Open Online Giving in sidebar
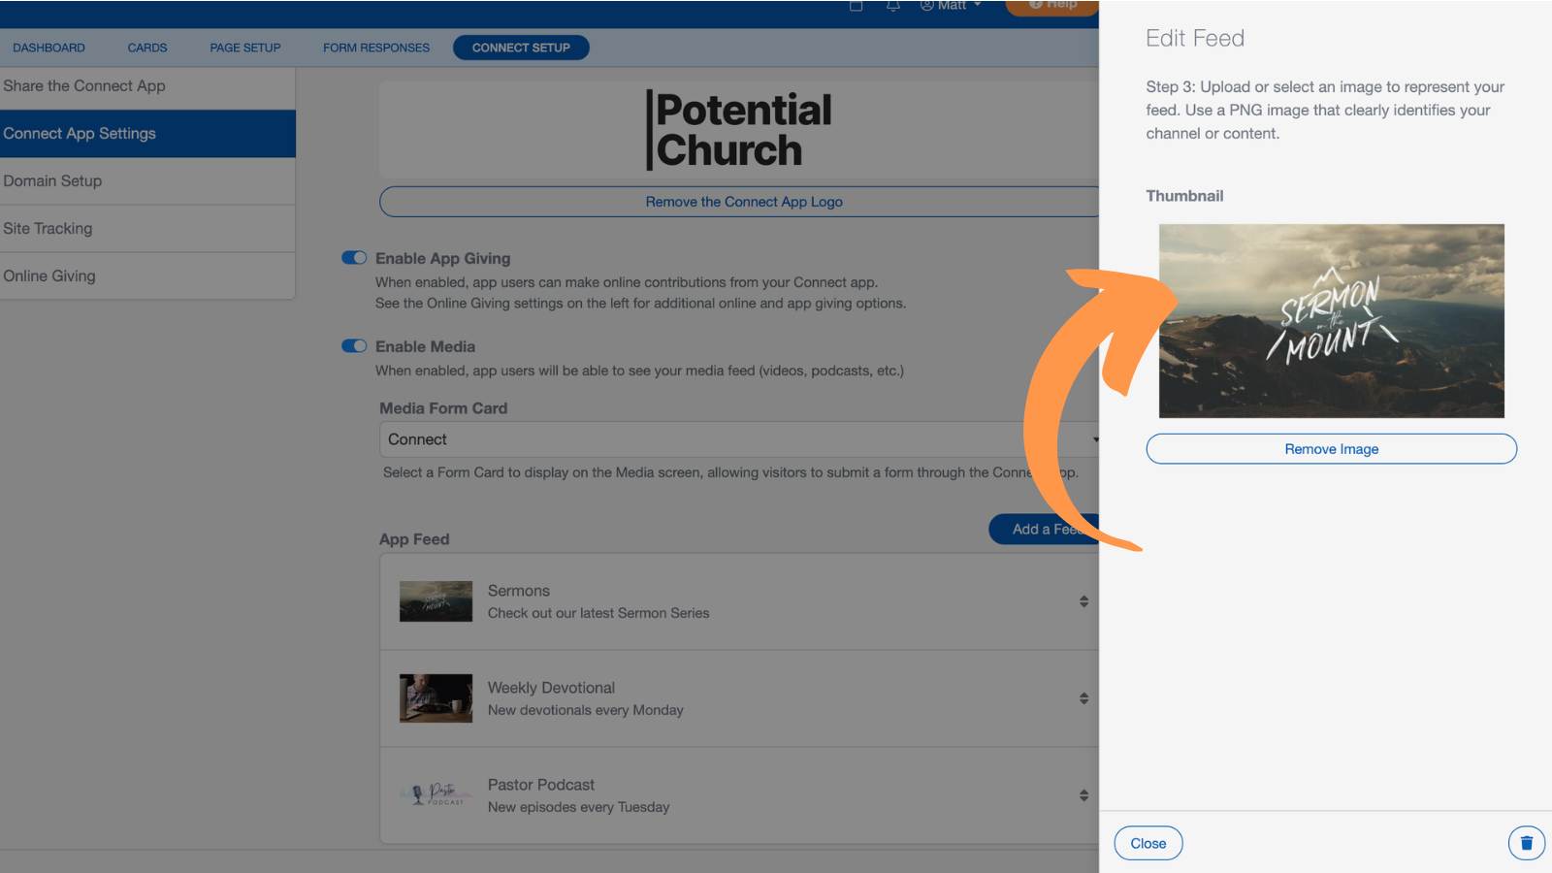Screen dimensions: 1552x873 coord(147,276)
